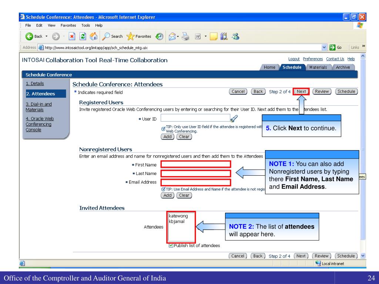Click Add button under Registered Users

pyautogui.click(x=168, y=136)
